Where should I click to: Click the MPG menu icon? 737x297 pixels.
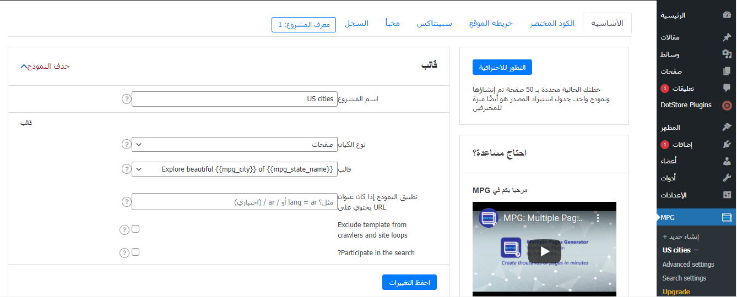[x=727, y=218]
